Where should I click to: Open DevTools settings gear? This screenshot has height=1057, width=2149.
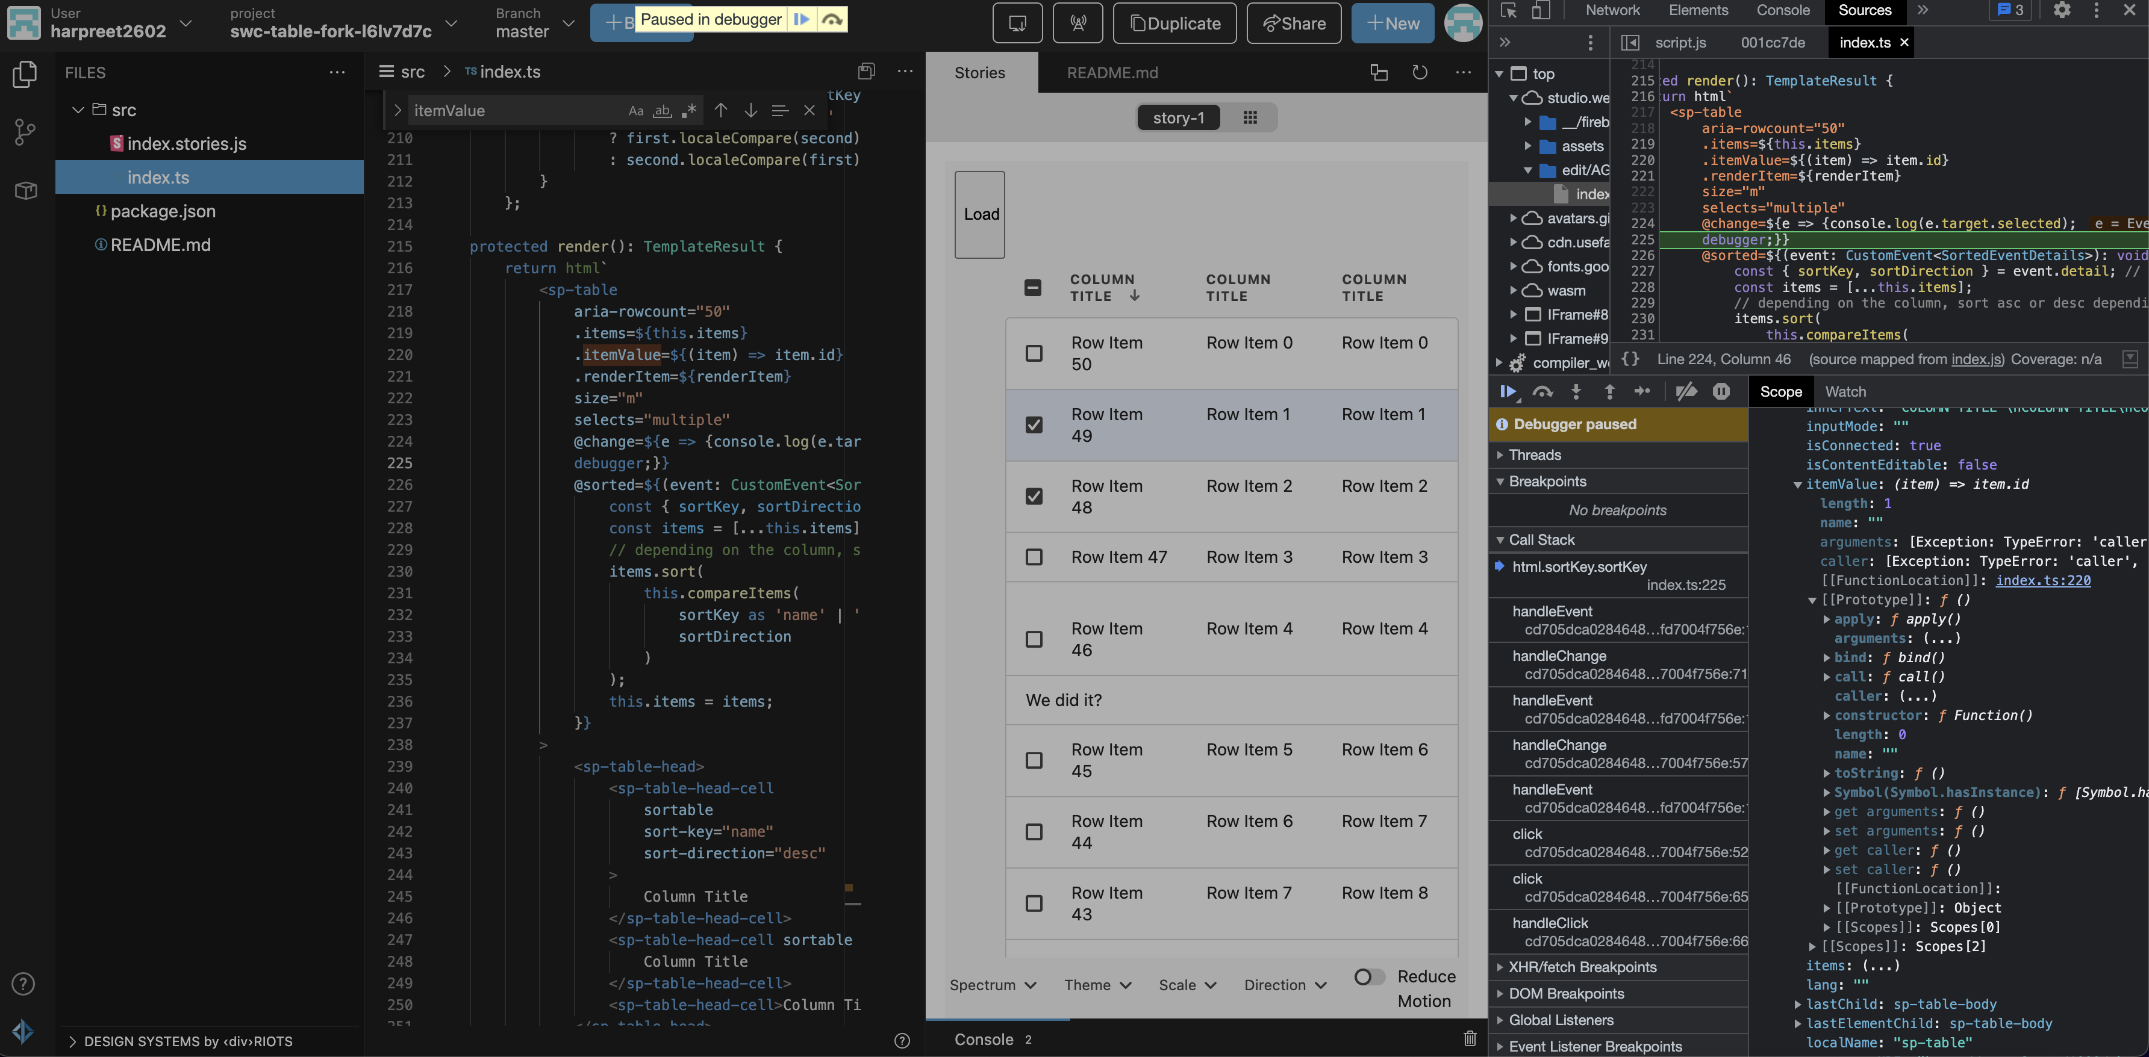2062,10
